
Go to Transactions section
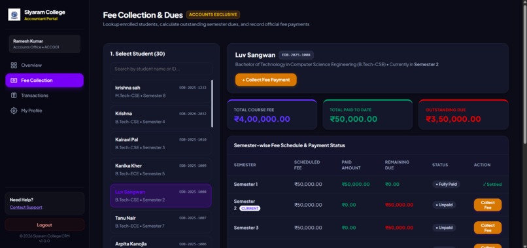click(x=44, y=96)
